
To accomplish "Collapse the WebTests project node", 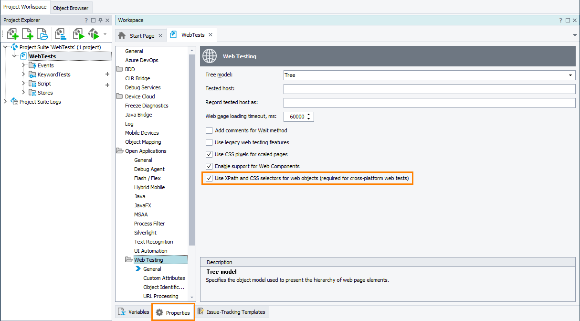I will click(x=14, y=56).
